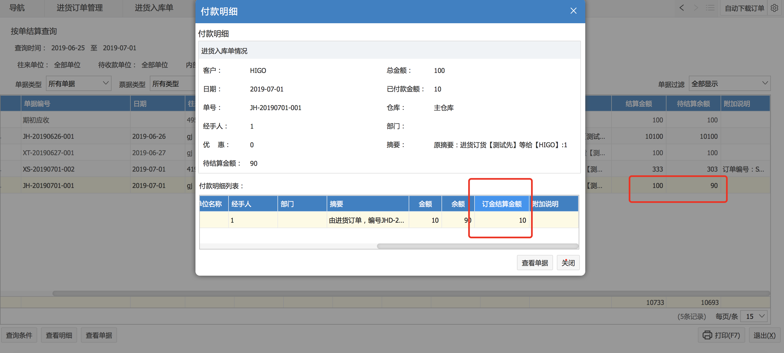Open the tab list menu icon
The height and width of the screenshot is (353, 784).
[x=710, y=8]
